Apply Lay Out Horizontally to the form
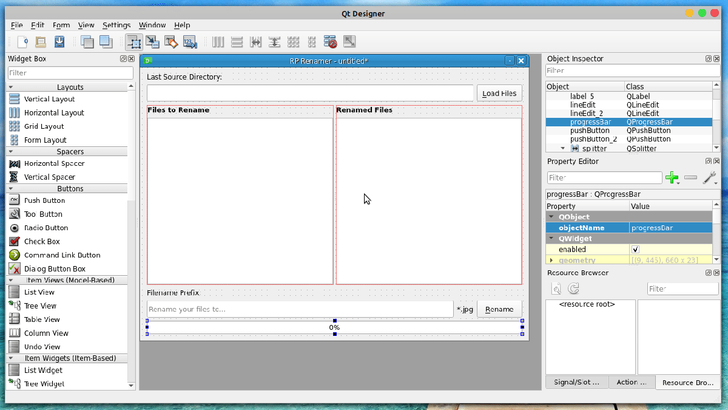Viewport: 728px width, 410px height. pos(218,42)
